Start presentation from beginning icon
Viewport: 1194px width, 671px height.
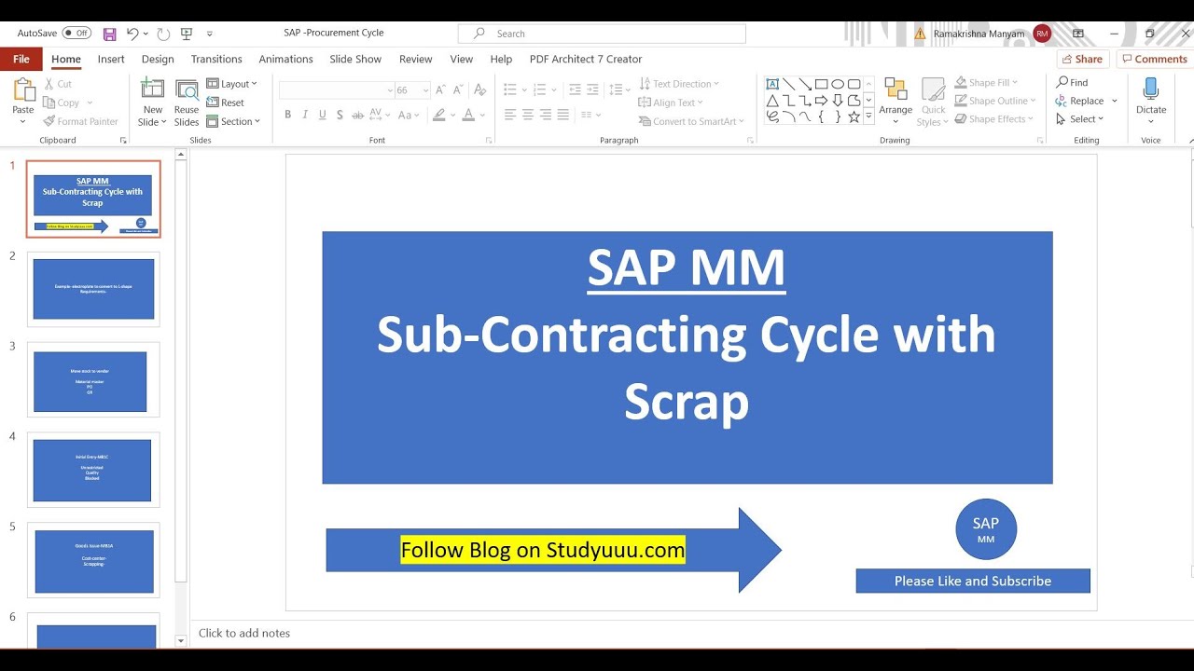(187, 34)
